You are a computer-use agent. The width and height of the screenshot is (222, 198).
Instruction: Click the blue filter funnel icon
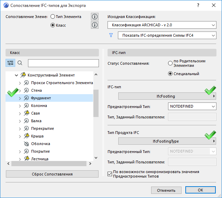[x=111, y=35]
